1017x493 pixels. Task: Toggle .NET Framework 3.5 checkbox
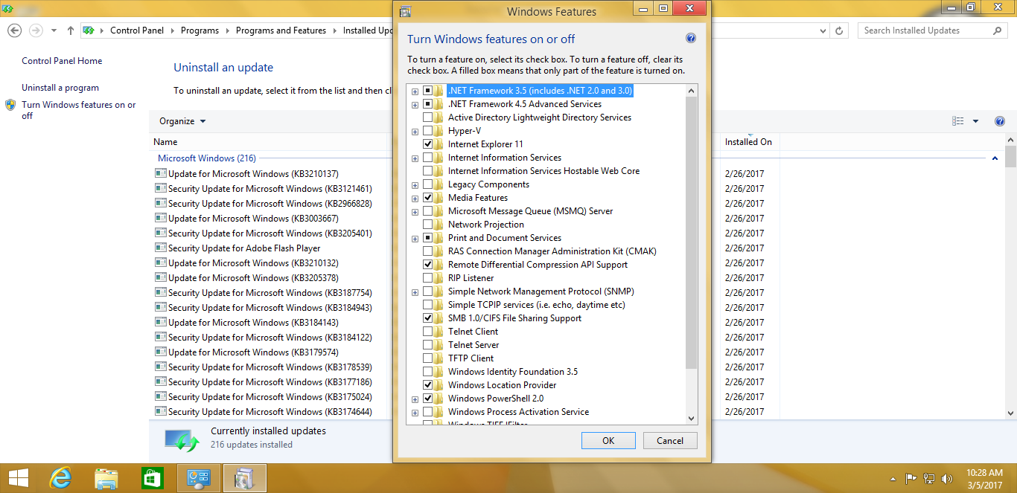tap(427, 91)
